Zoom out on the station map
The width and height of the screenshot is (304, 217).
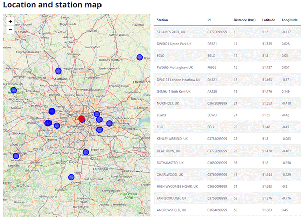tap(10, 30)
